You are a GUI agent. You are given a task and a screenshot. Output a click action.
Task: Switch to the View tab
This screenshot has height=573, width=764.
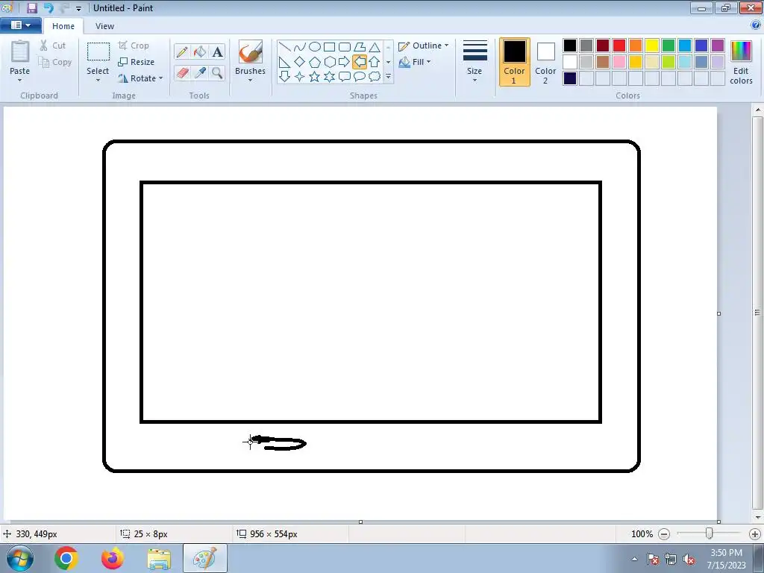point(104,26)
